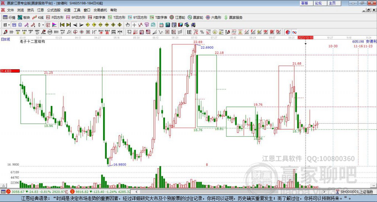Expand the 日 period dropdown
The width and height of the screenshot is (377, 202).
coord(9,25)
